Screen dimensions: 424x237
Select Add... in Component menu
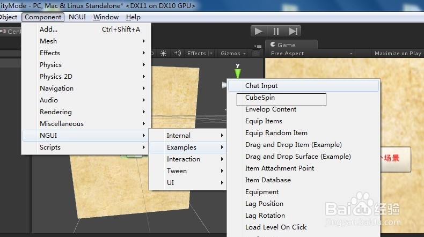coord(86,29)
